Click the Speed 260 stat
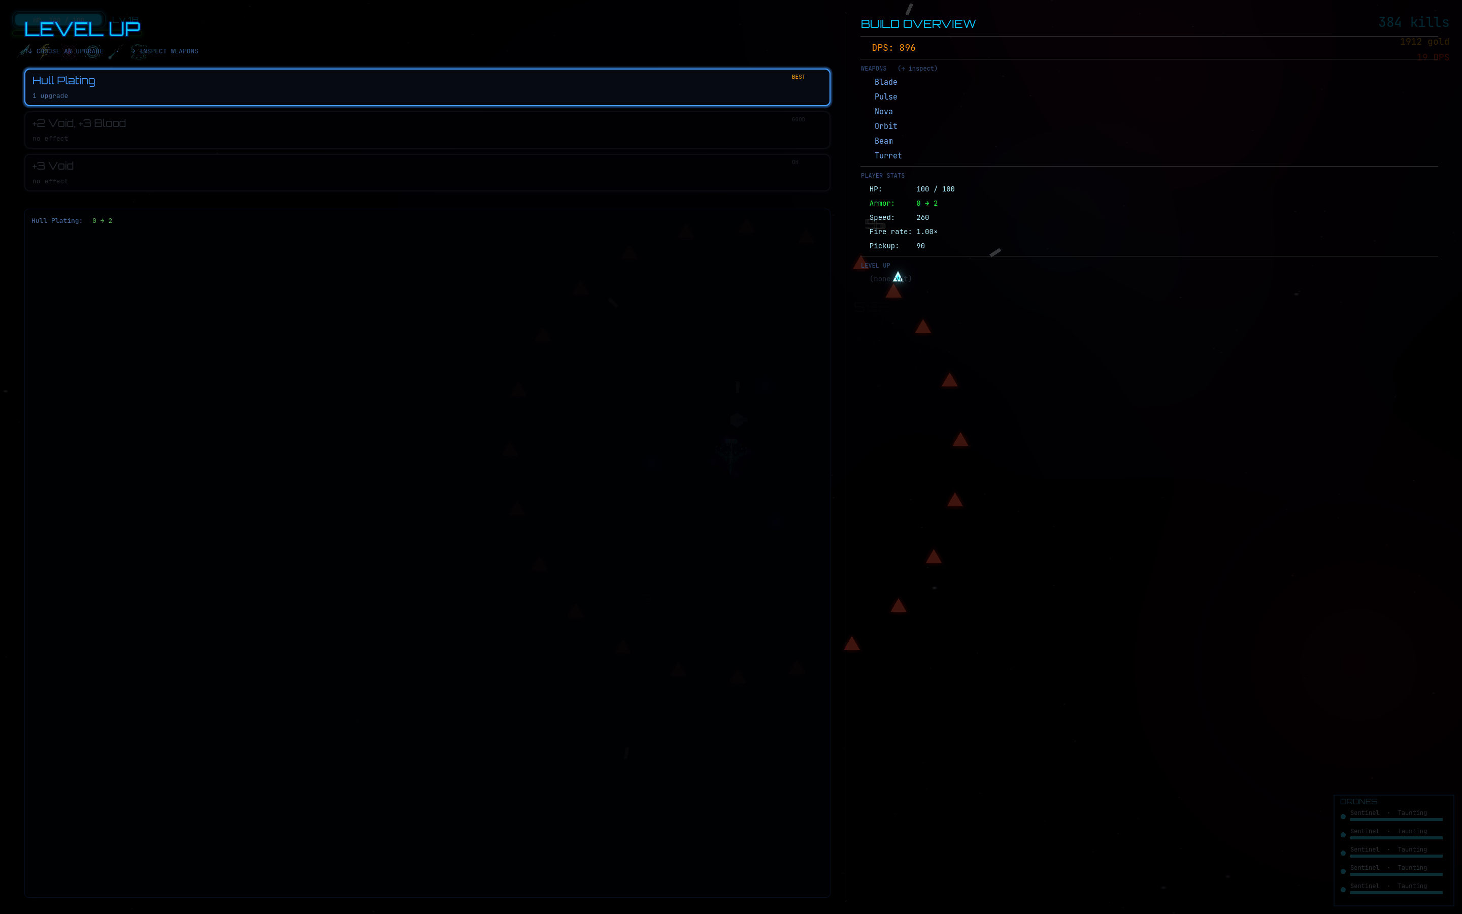Image resolution: width=1462 pixels, height=914 pixels. (x=899, y=218)
